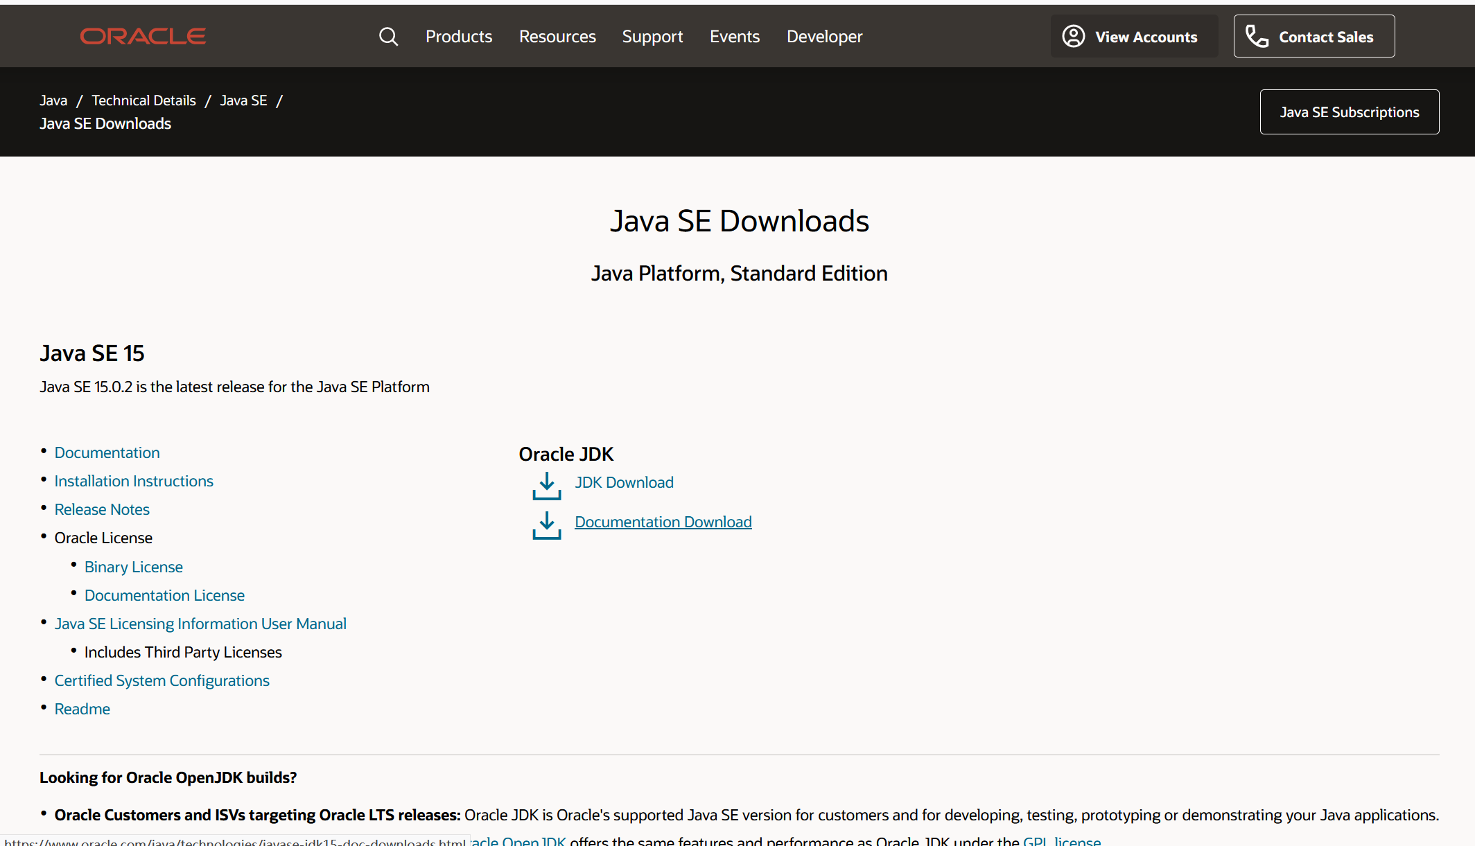Open the Binary License link
The width and height of the screenshot is (1475, 846).
pyautogui.click(x=134, y=567)
